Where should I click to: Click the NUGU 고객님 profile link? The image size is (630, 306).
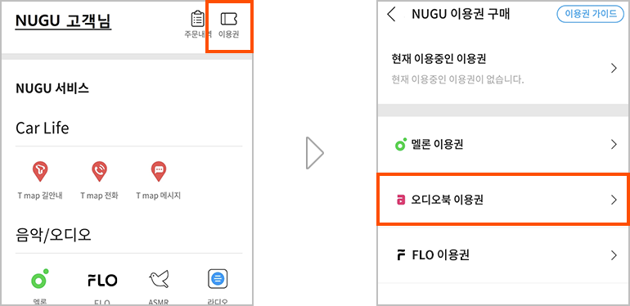click(63, 22)
